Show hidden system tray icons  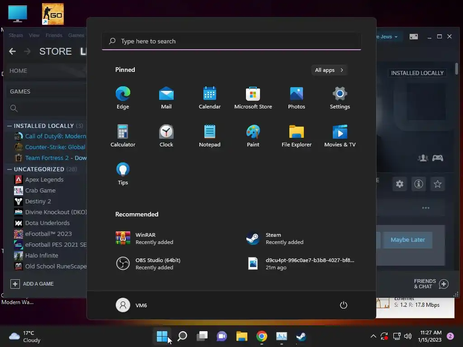(373, 336)
